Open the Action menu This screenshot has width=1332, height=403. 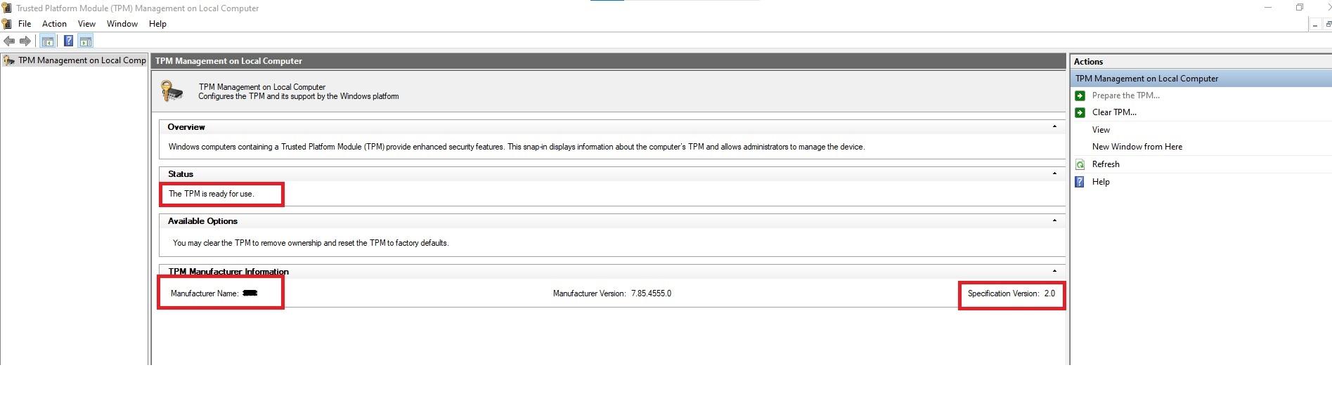(54, 24)
